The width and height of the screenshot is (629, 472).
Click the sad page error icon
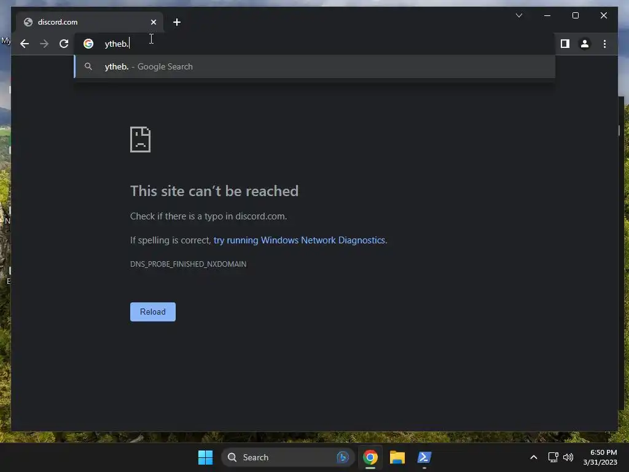click(141, 140)
